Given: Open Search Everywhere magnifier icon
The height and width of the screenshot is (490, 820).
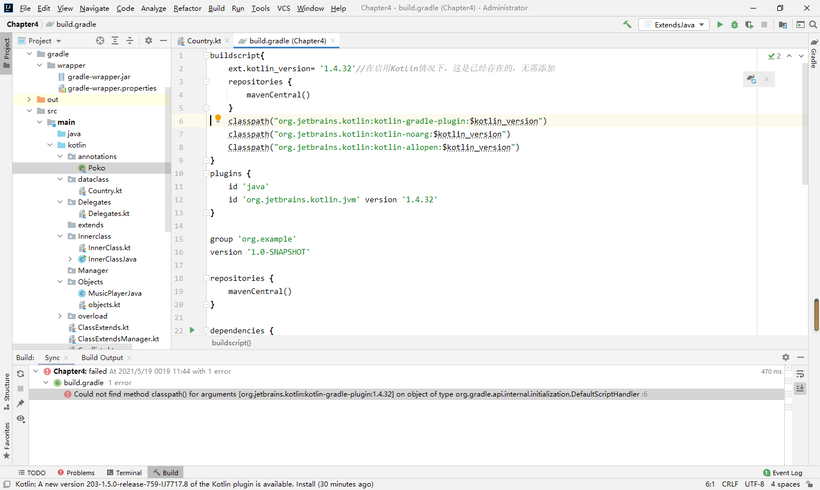Looking at the screenshot, I should [x=813, y=24].
